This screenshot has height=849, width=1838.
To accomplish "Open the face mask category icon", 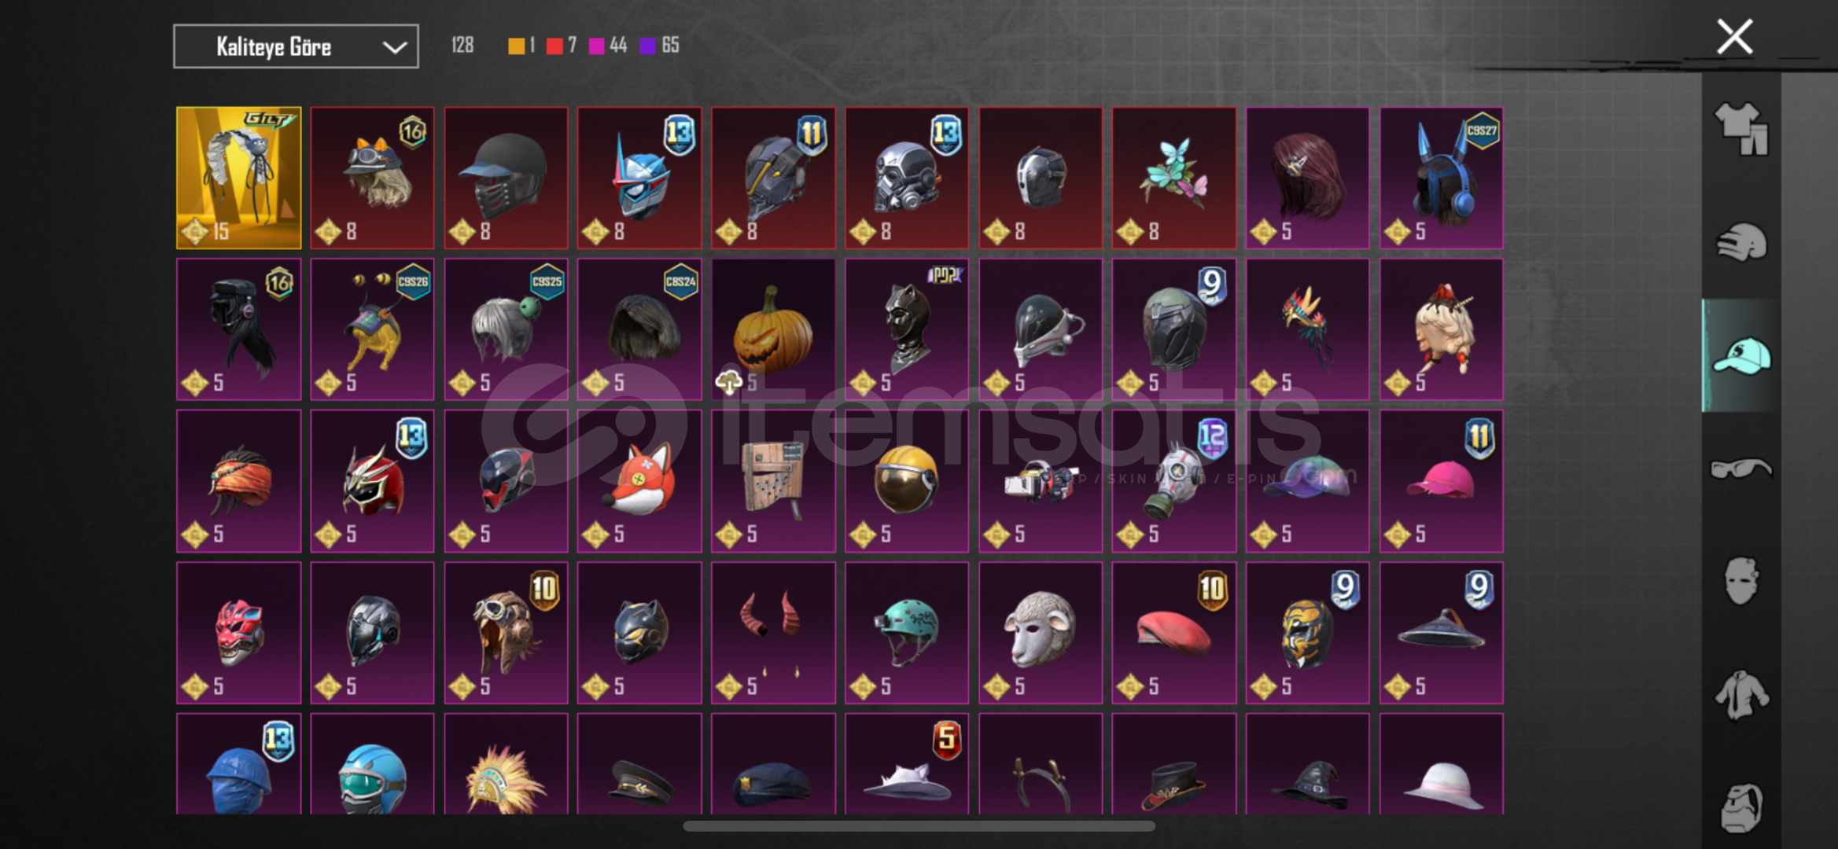I will tap(1741, 582).
